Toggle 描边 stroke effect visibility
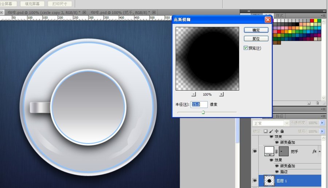Viewport: 328px width, 188px height. coord(277,172)
